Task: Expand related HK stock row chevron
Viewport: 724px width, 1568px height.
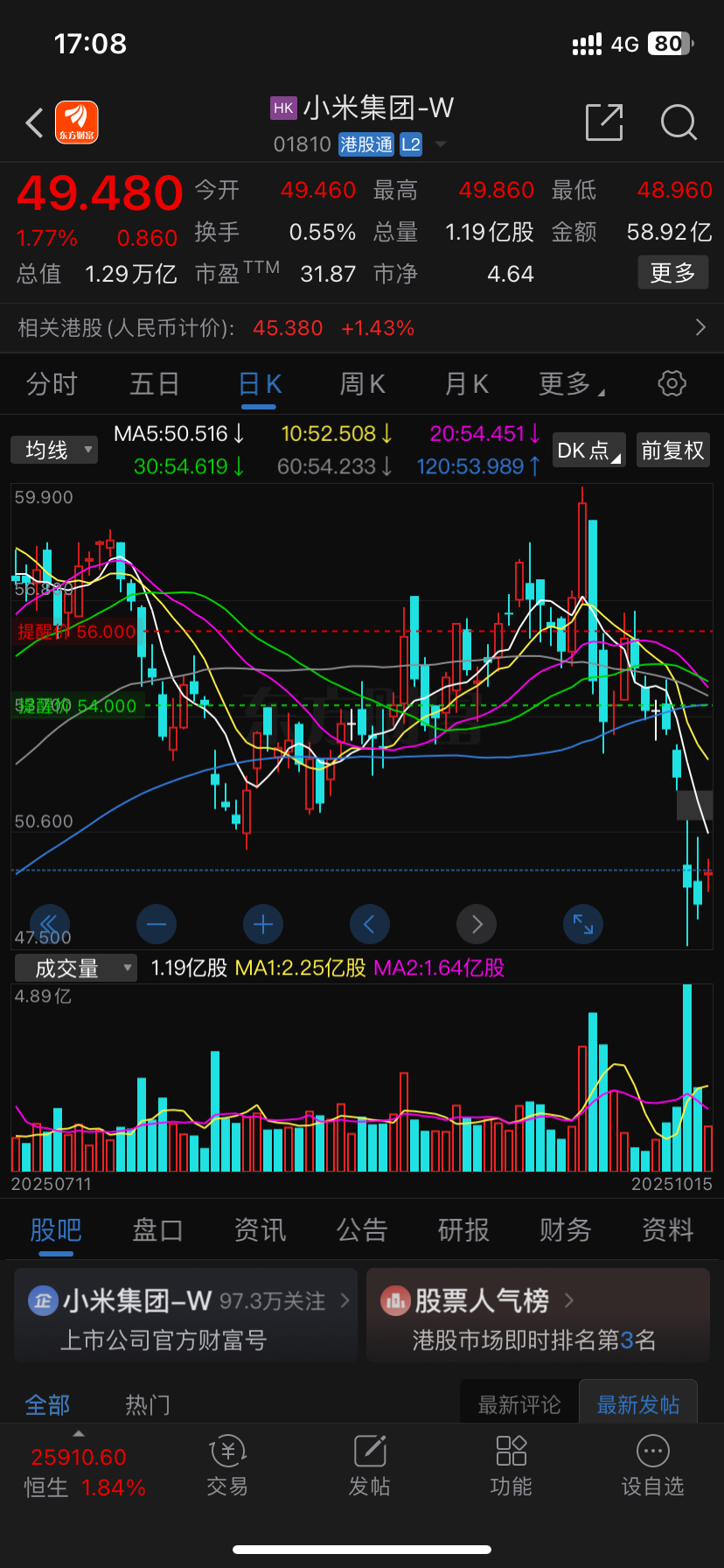Action: pos(700,328)
